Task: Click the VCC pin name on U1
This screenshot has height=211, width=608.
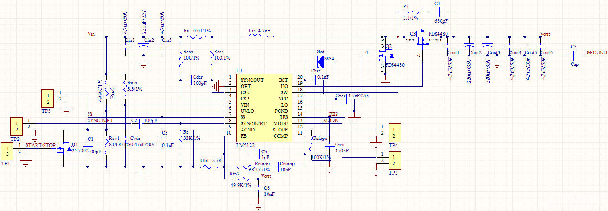Action: [x=284, y=99]
